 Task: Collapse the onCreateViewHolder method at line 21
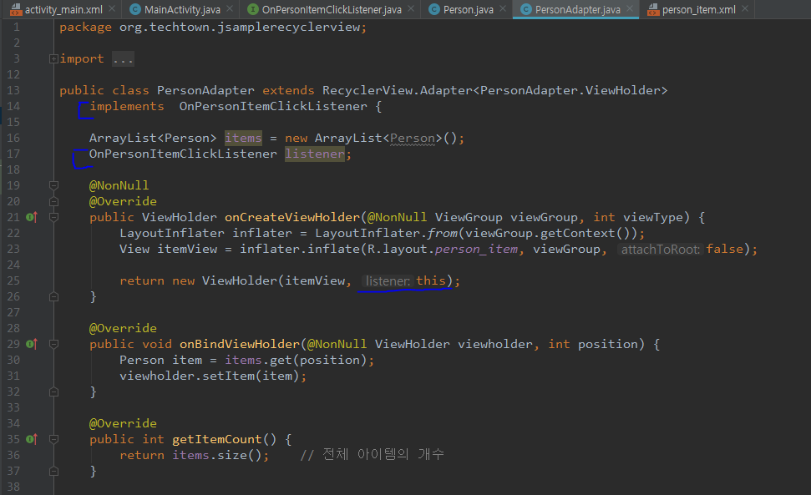tap(53, 218)
